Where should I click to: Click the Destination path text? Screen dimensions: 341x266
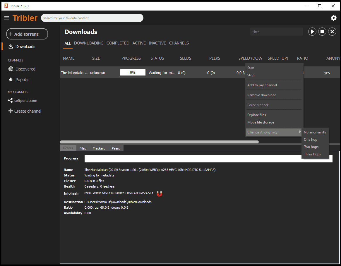click(x=118, y=202)
